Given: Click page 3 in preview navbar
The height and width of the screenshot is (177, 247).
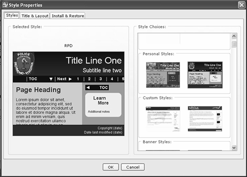Looking at the screenshot, I should pos(101,79).
